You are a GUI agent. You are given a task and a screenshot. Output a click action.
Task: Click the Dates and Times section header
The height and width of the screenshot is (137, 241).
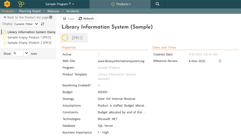click(x=164, y=47)
